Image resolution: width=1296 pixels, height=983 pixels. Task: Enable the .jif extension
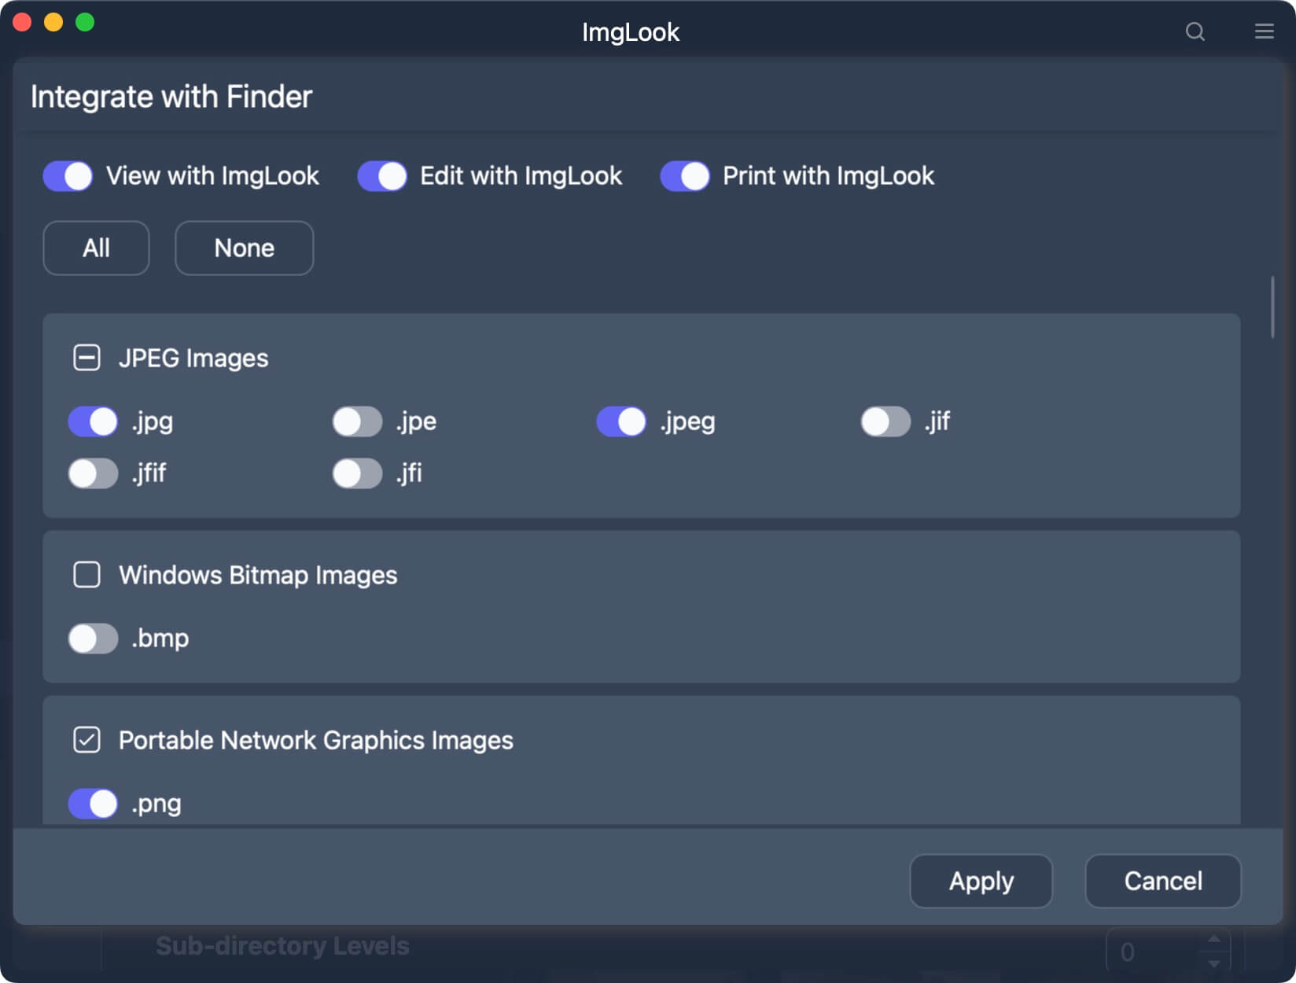pos(885,422)
